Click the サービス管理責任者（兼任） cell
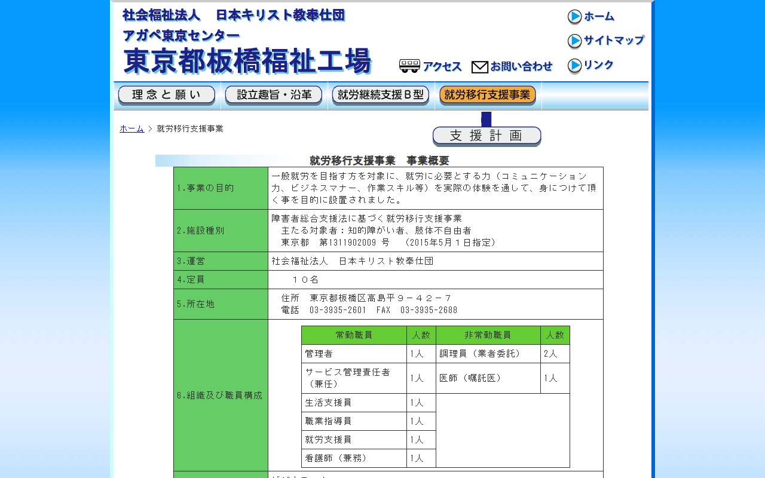The image size is (765, 478). tap(354, 378)
